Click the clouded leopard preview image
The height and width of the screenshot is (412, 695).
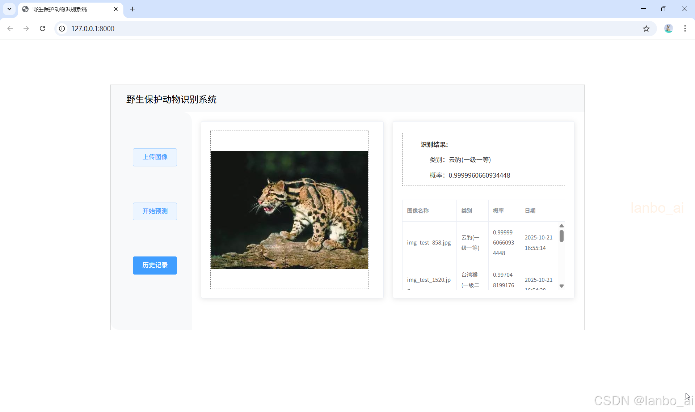coord(289,209)
